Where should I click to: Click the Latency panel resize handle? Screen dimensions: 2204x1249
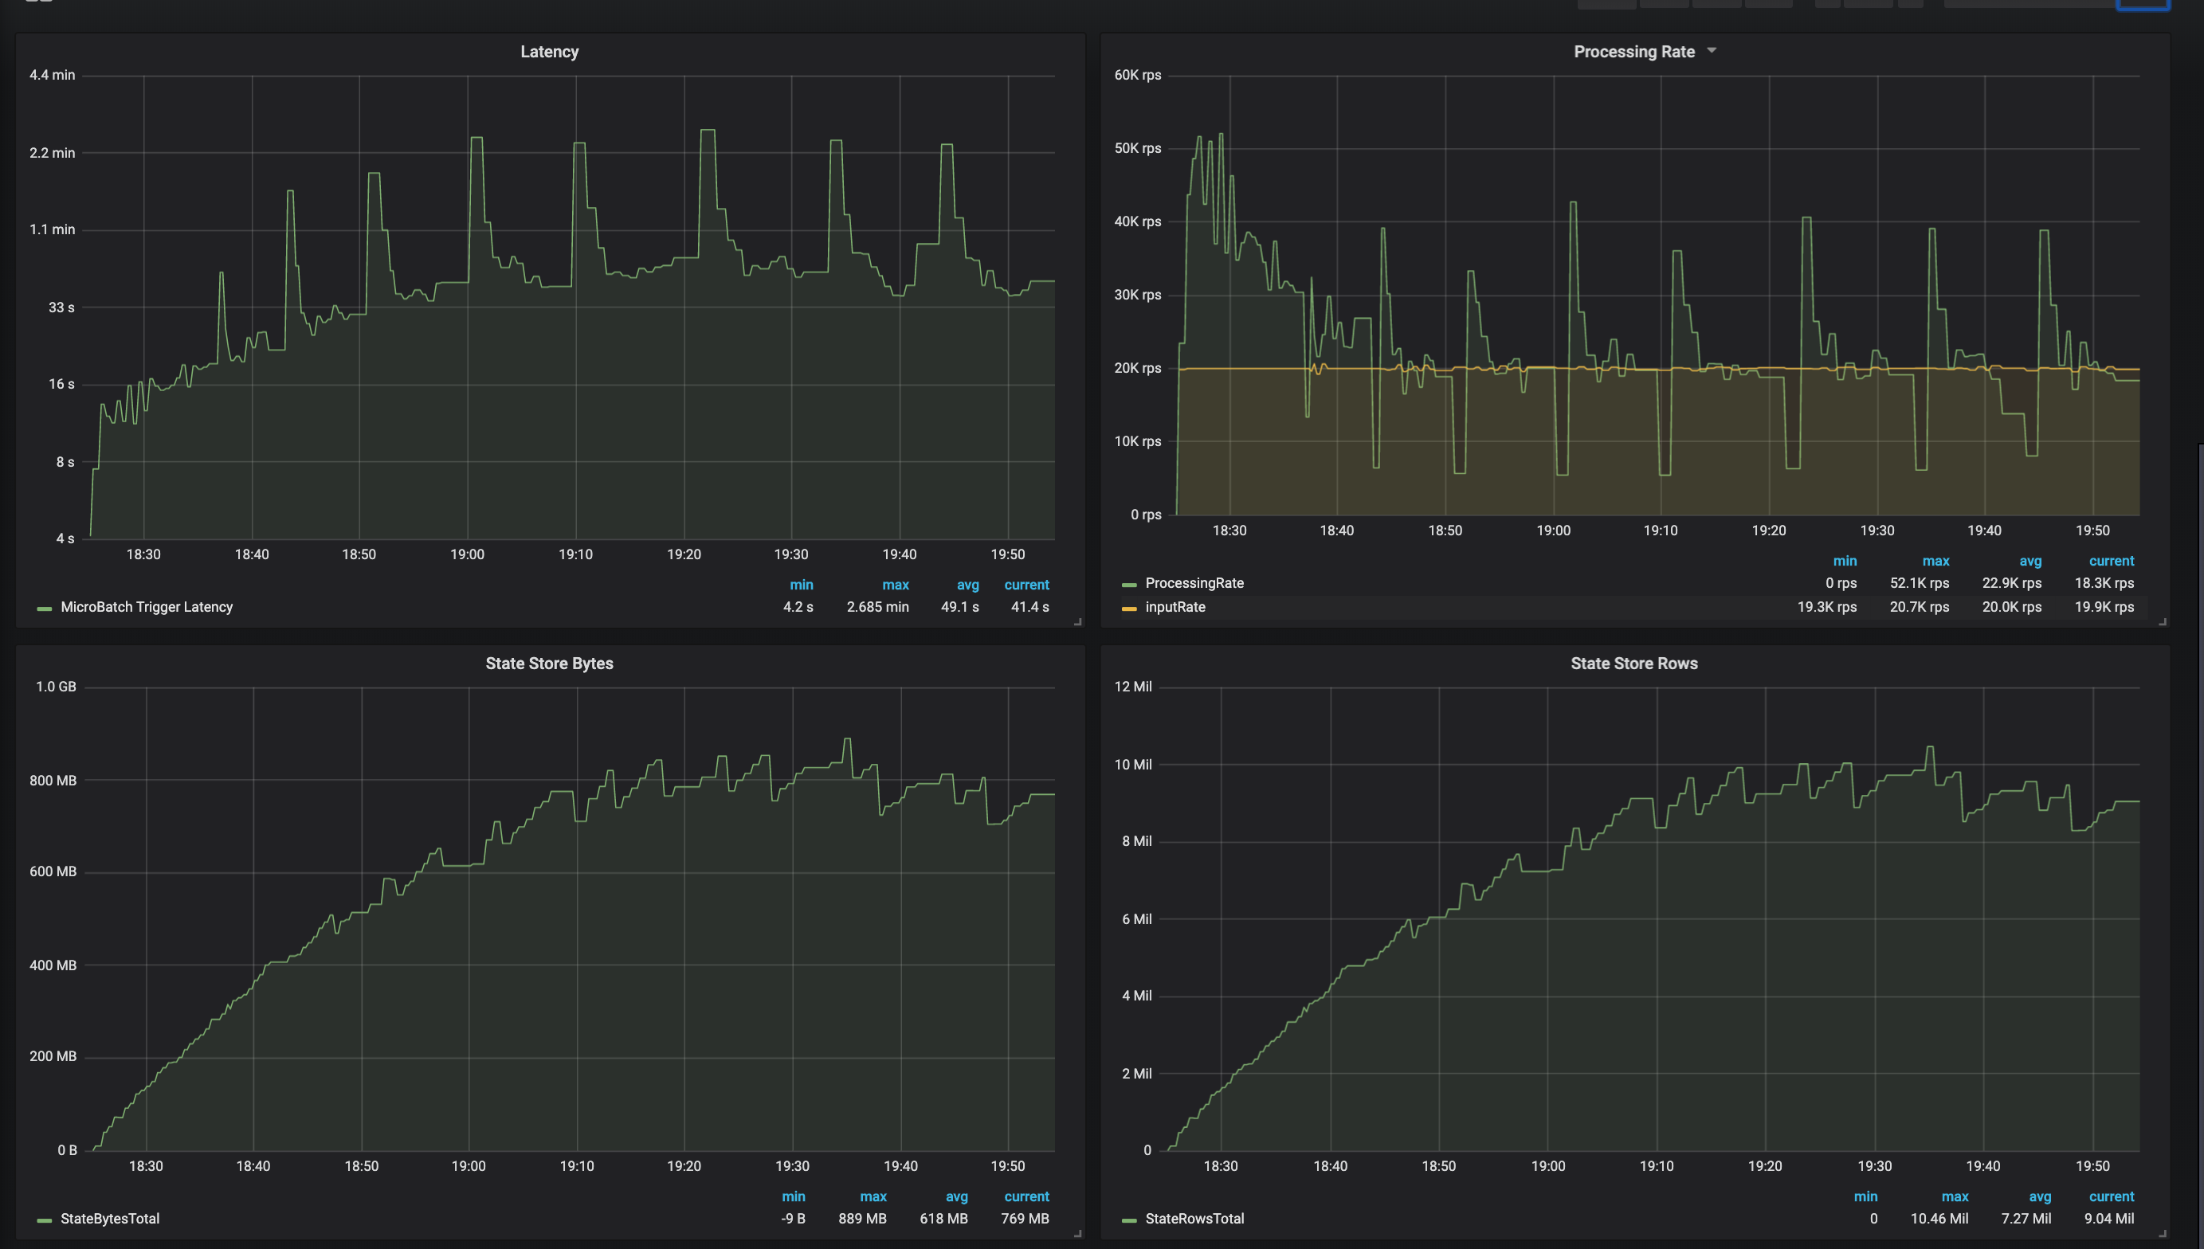point(1078,622)
